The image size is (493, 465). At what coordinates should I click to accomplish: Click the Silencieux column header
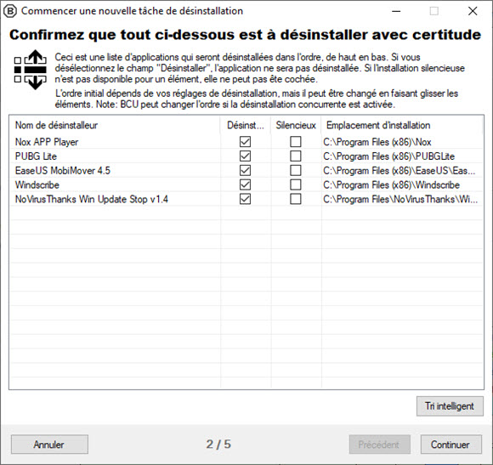pyautogui.click(x=296, y=125)
